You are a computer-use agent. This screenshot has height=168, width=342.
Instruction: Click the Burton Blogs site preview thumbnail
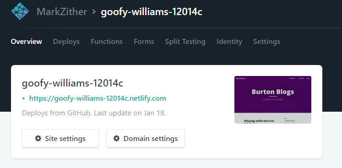(x=273, y=100)
